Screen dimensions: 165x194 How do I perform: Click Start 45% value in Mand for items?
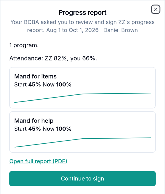(27, 85)
